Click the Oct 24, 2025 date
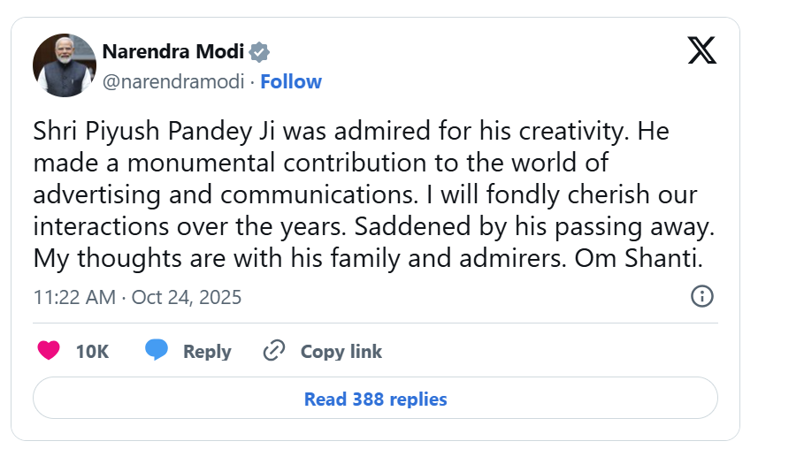This screenshot has height=449, width=804. coord(187,297)
